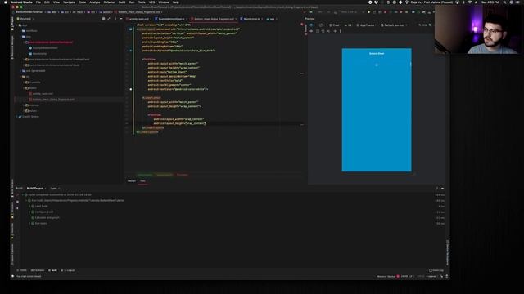
Task: Open the Preview device Pixel dropdown
Action: coord(335,25)
